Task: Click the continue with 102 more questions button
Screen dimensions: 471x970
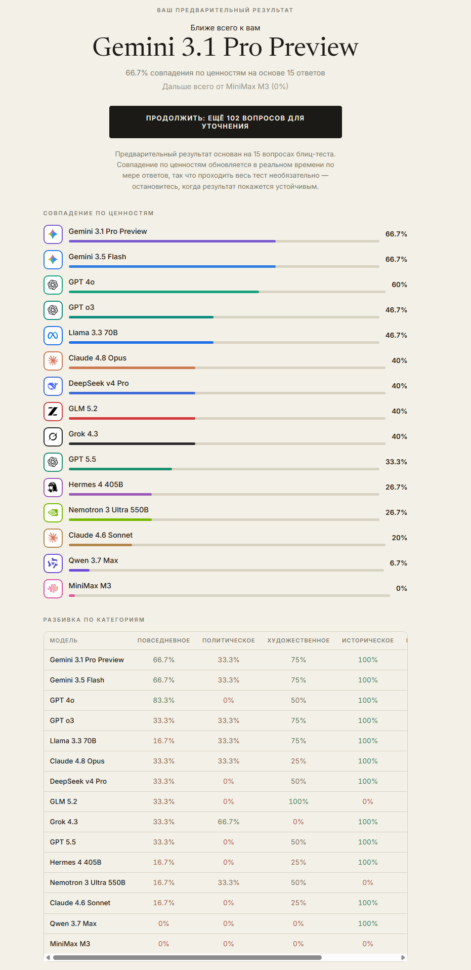Action: point(226,122)
